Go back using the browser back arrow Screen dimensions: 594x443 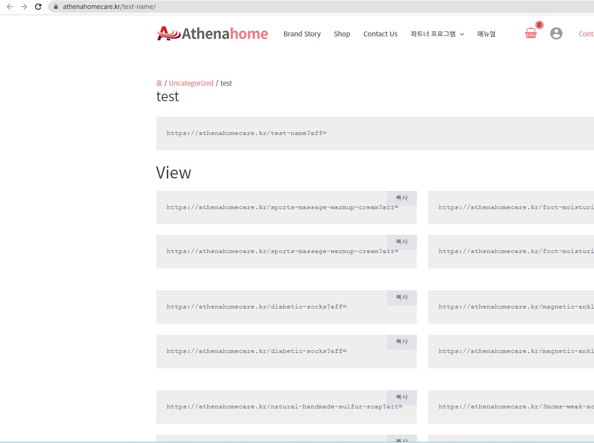click(x=10, y=7)
